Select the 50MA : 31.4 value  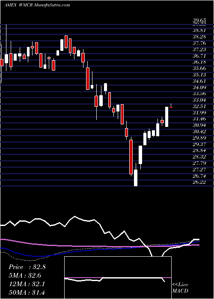[x=27, y=292]
